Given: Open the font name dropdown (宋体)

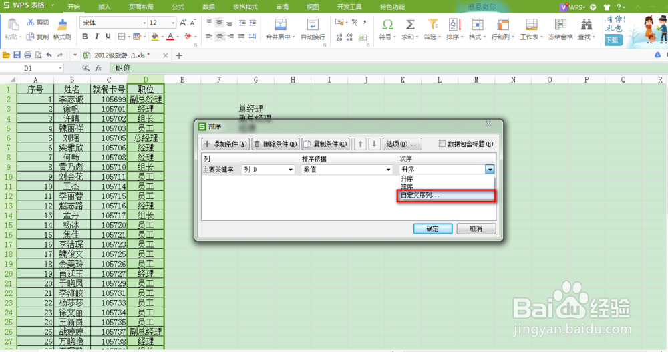Looking at the screenshot, I should tap(144, 23).
